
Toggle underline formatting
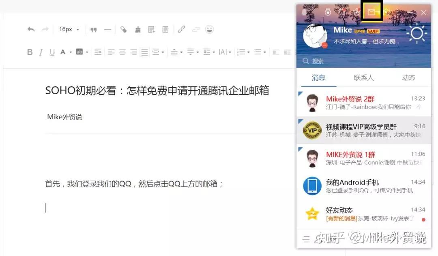pyautogui.click(x=52, y=52)
